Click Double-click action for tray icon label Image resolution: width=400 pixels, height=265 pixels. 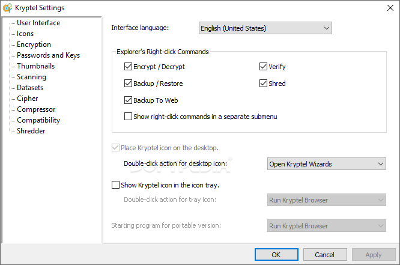[170, 200]
